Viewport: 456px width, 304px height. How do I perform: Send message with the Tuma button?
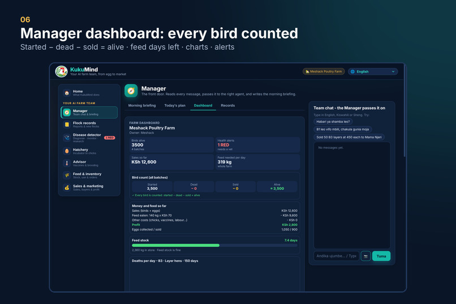tap(381, 256)
